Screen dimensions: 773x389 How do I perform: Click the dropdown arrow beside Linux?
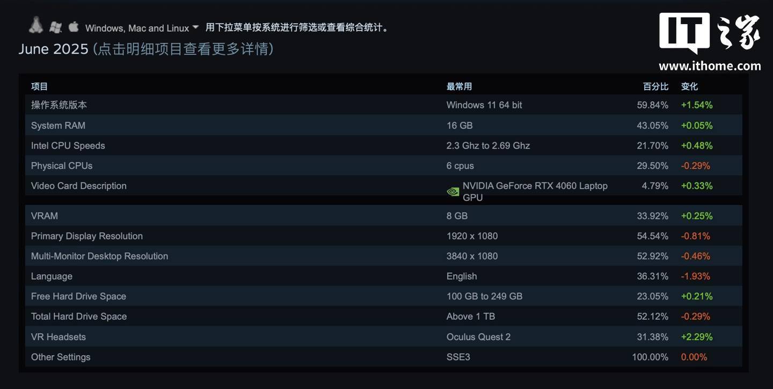[195, 27]
